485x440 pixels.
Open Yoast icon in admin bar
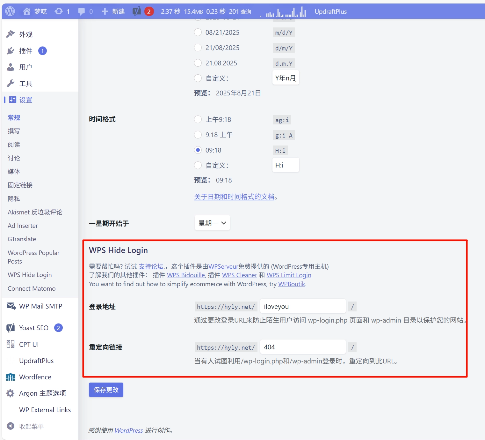coord(137,11)
